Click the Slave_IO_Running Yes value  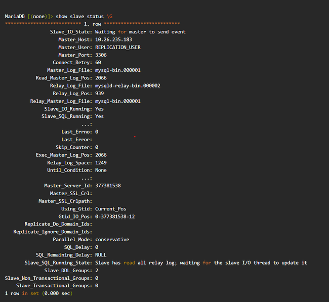99,109
